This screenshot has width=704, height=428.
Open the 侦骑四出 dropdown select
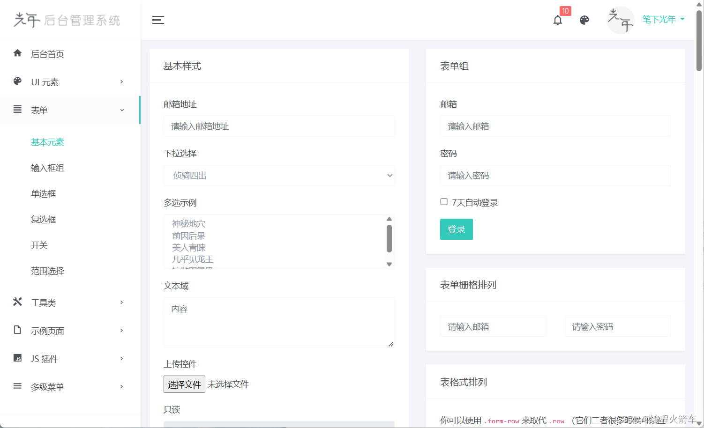coord(279,176)
